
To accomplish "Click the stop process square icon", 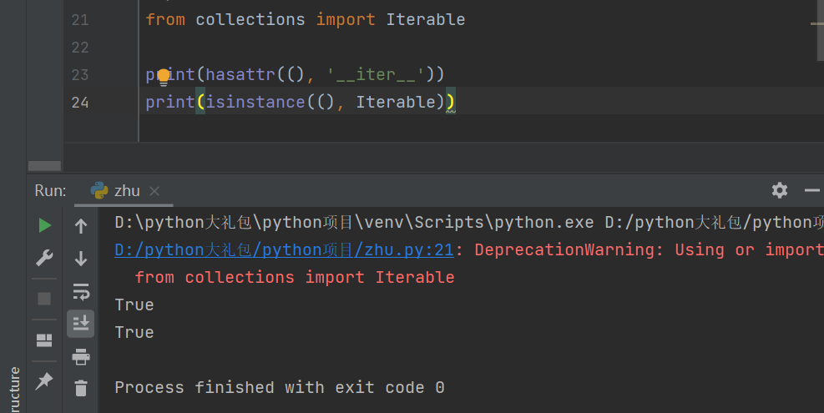I will click(45, 298).
